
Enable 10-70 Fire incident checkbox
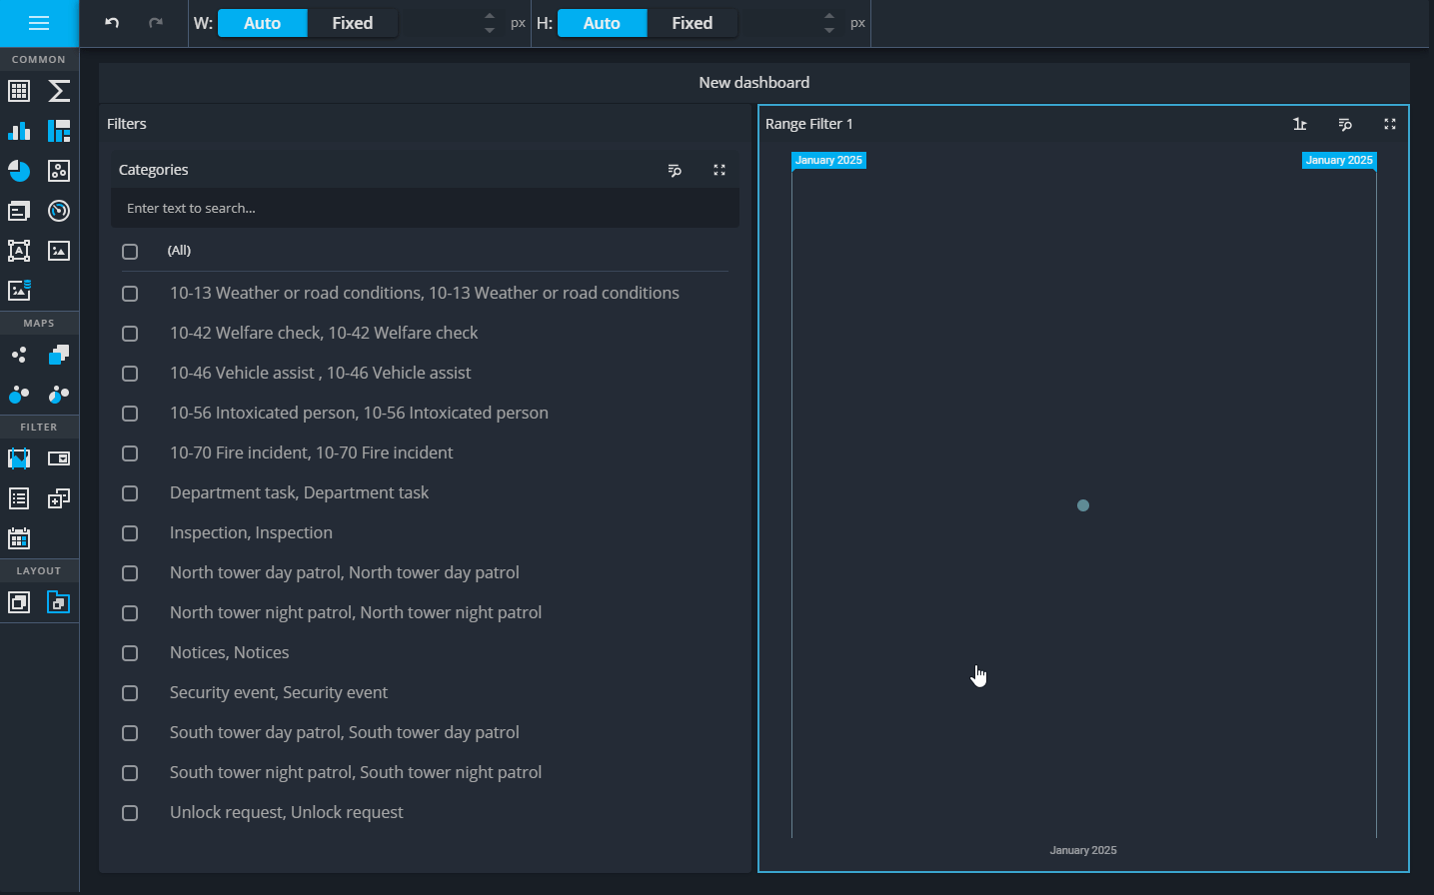pos(130,453)
